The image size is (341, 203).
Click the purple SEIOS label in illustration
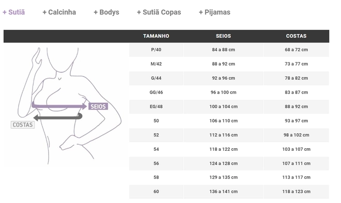[x=98, y=106]
